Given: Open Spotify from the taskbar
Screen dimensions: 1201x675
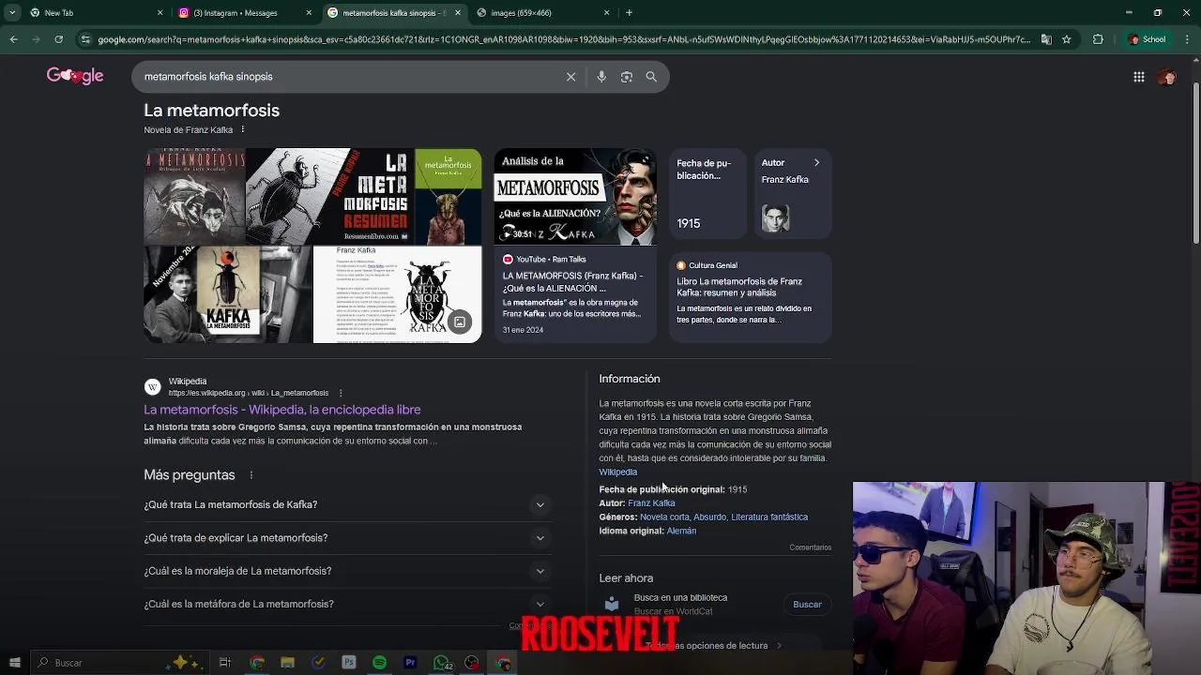Looking at the screenshot, I should (x=379, y=663).
